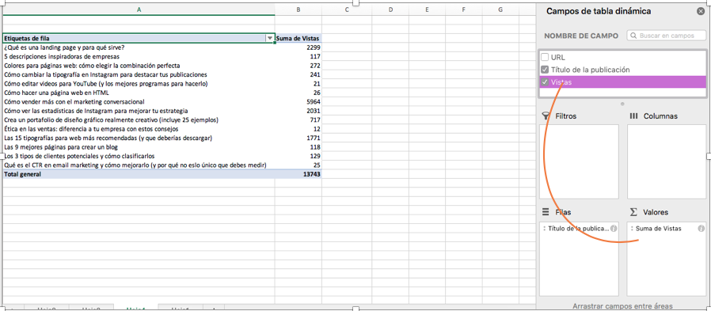Select column F header
Viewport: 711px width, 311px height.
(x=464, y=9)
